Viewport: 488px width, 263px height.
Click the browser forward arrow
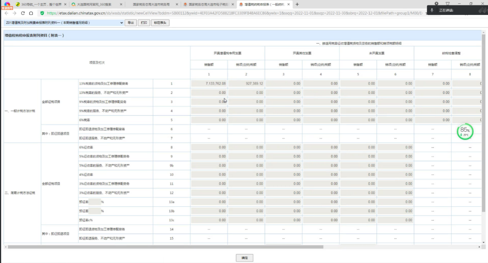pyautogui.click(x=14, y=13)
